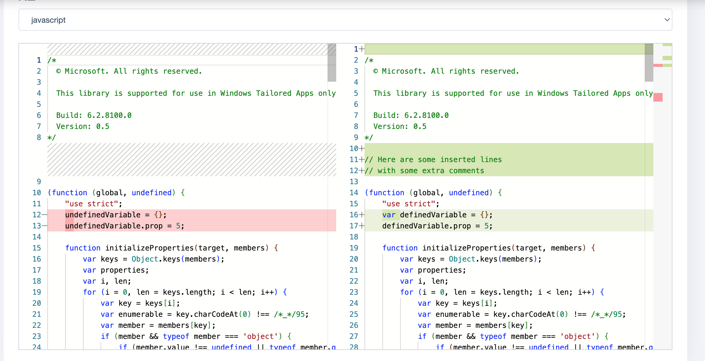The image size is (705, 361).
Task: Click plus marker on modified line 1
Action: [362, 49]
